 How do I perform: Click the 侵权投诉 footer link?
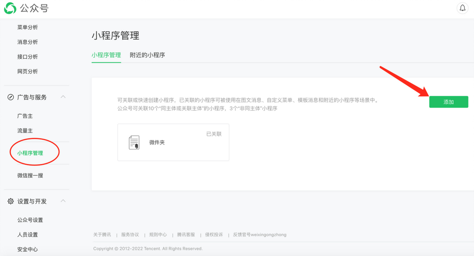[214, 235]
